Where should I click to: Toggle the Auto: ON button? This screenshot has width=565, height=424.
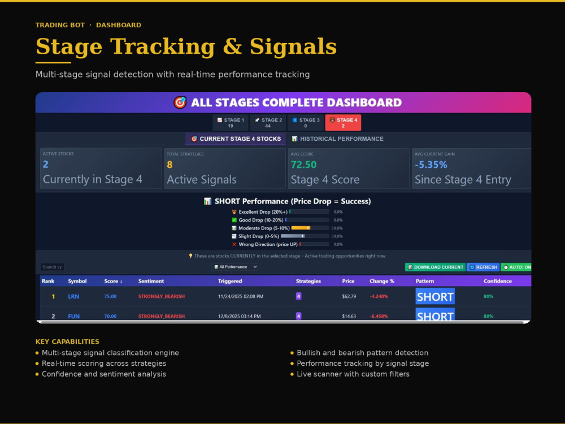pos(516,267)
